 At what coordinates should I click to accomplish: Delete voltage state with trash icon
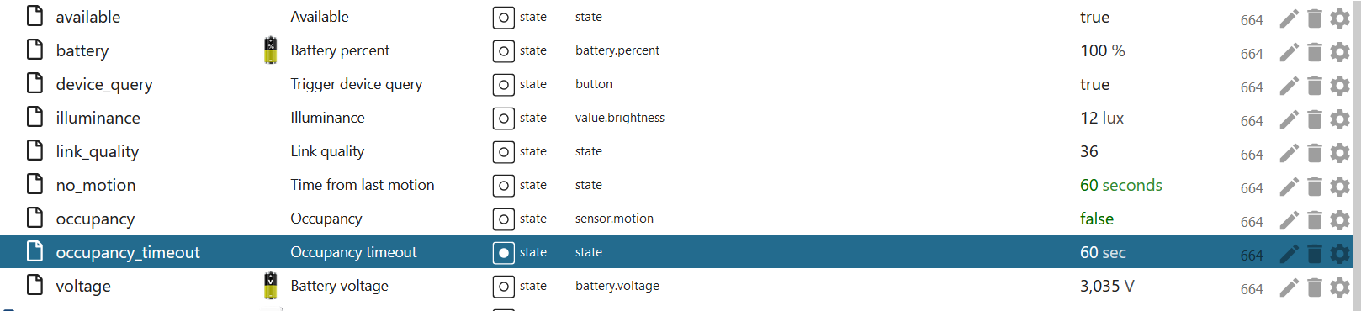(x=1315, y=287)
